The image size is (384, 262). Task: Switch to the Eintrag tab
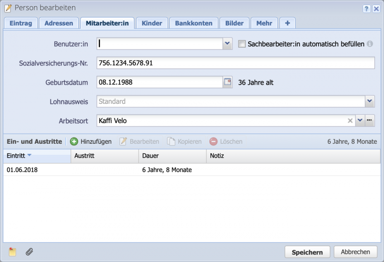[21, 23]
